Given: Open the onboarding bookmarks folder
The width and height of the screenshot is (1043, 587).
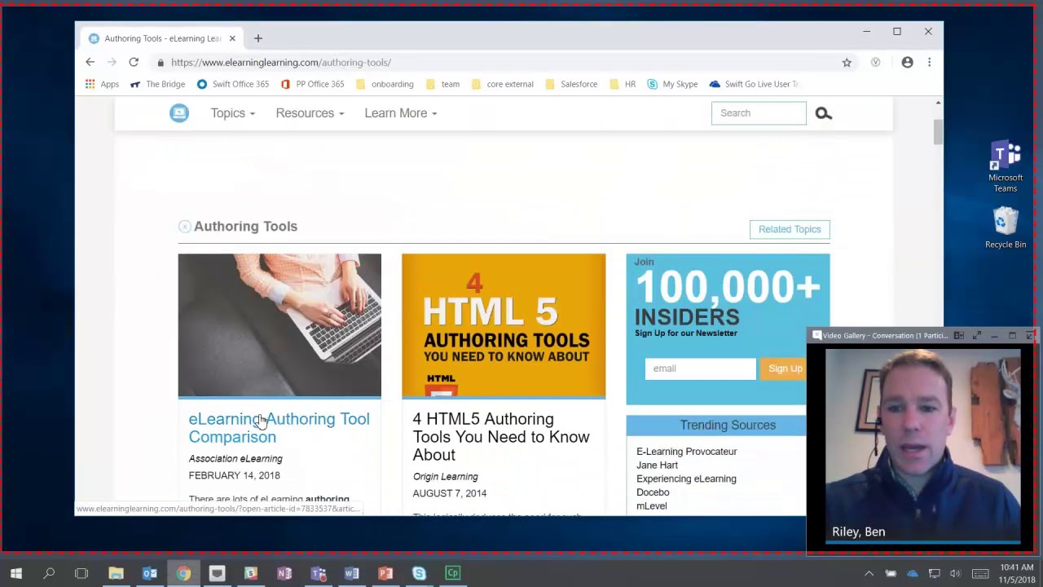Looking at the screenshot, I should point(385,84).
